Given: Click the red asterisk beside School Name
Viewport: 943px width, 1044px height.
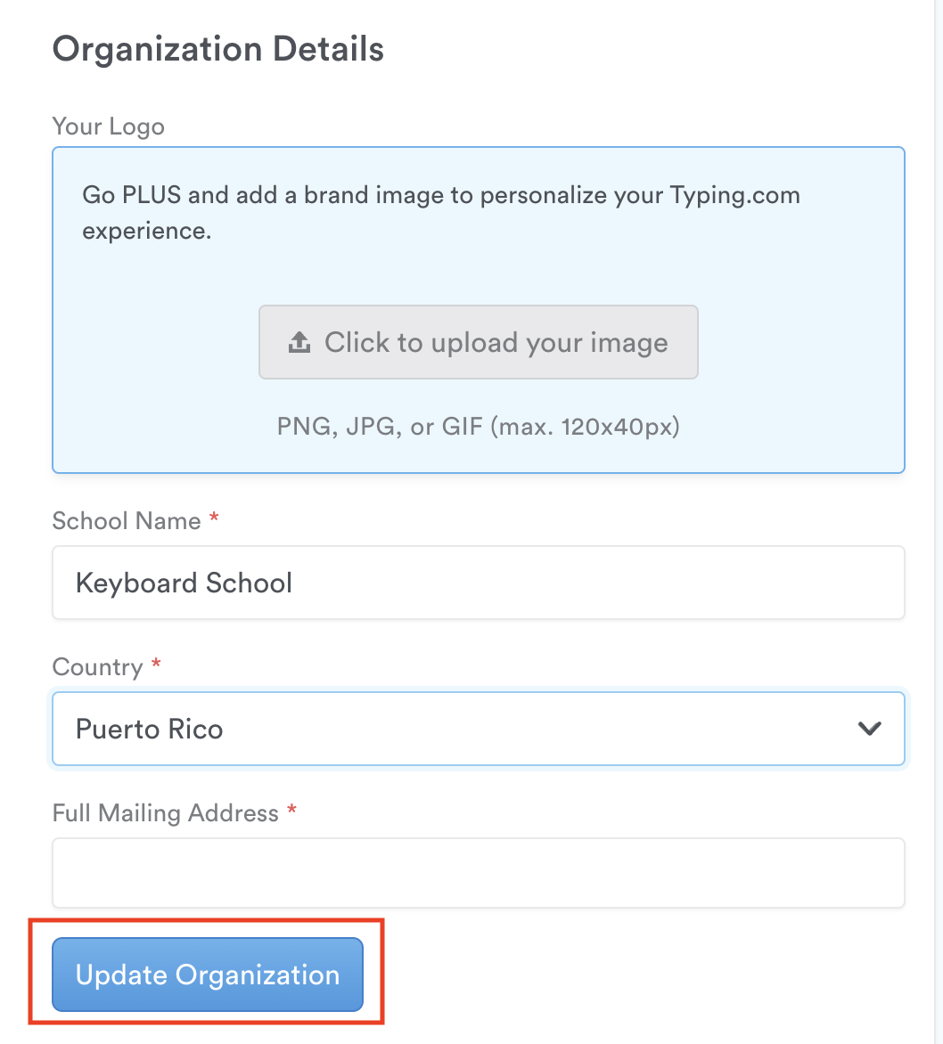Looking at the screenshot, I should pos(214,518).
